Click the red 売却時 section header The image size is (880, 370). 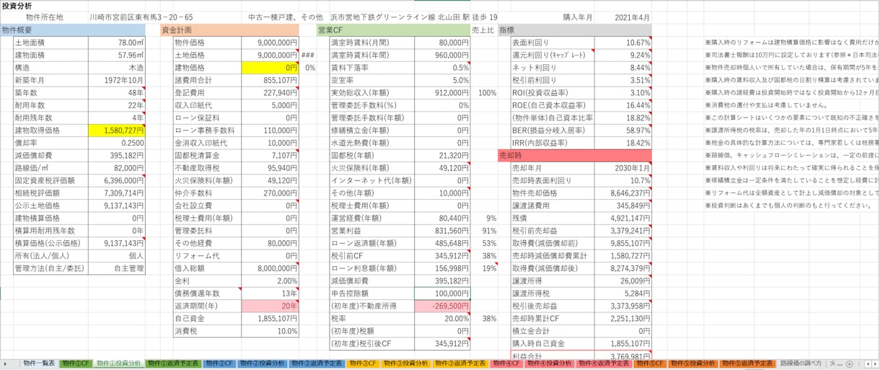point(574,156)
